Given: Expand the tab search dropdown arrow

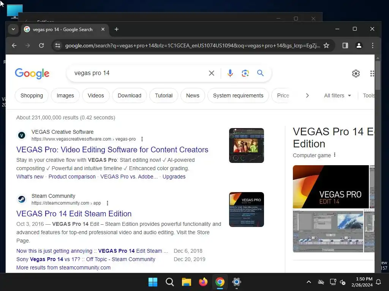Looking at the screenshot, I should coord(13,29).
